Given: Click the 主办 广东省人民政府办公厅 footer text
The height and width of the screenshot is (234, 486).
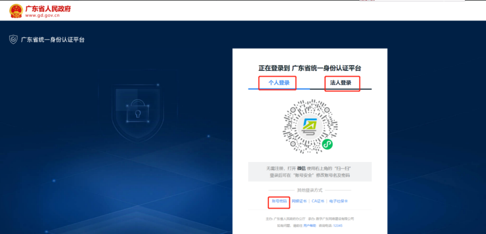Looking at the screenshot, I should [x=285, y=219].
